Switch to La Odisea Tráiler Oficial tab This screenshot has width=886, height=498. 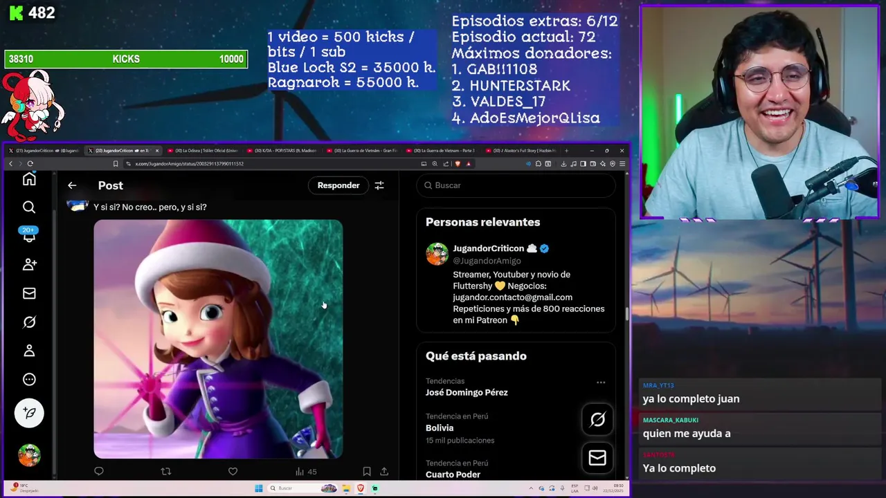click(x=202, y=150)
